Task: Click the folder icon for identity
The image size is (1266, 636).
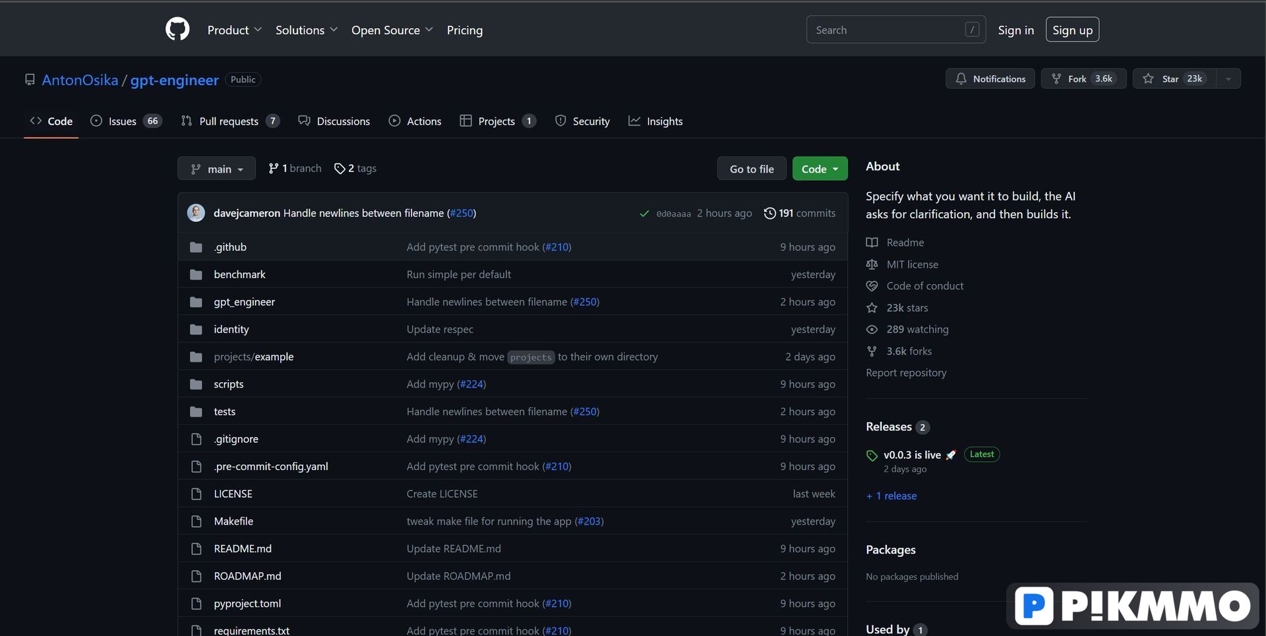Action: 196,330
